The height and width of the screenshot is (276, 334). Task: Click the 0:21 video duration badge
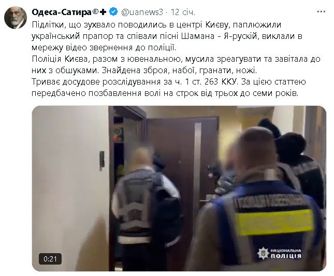click(x=50, y=259)
